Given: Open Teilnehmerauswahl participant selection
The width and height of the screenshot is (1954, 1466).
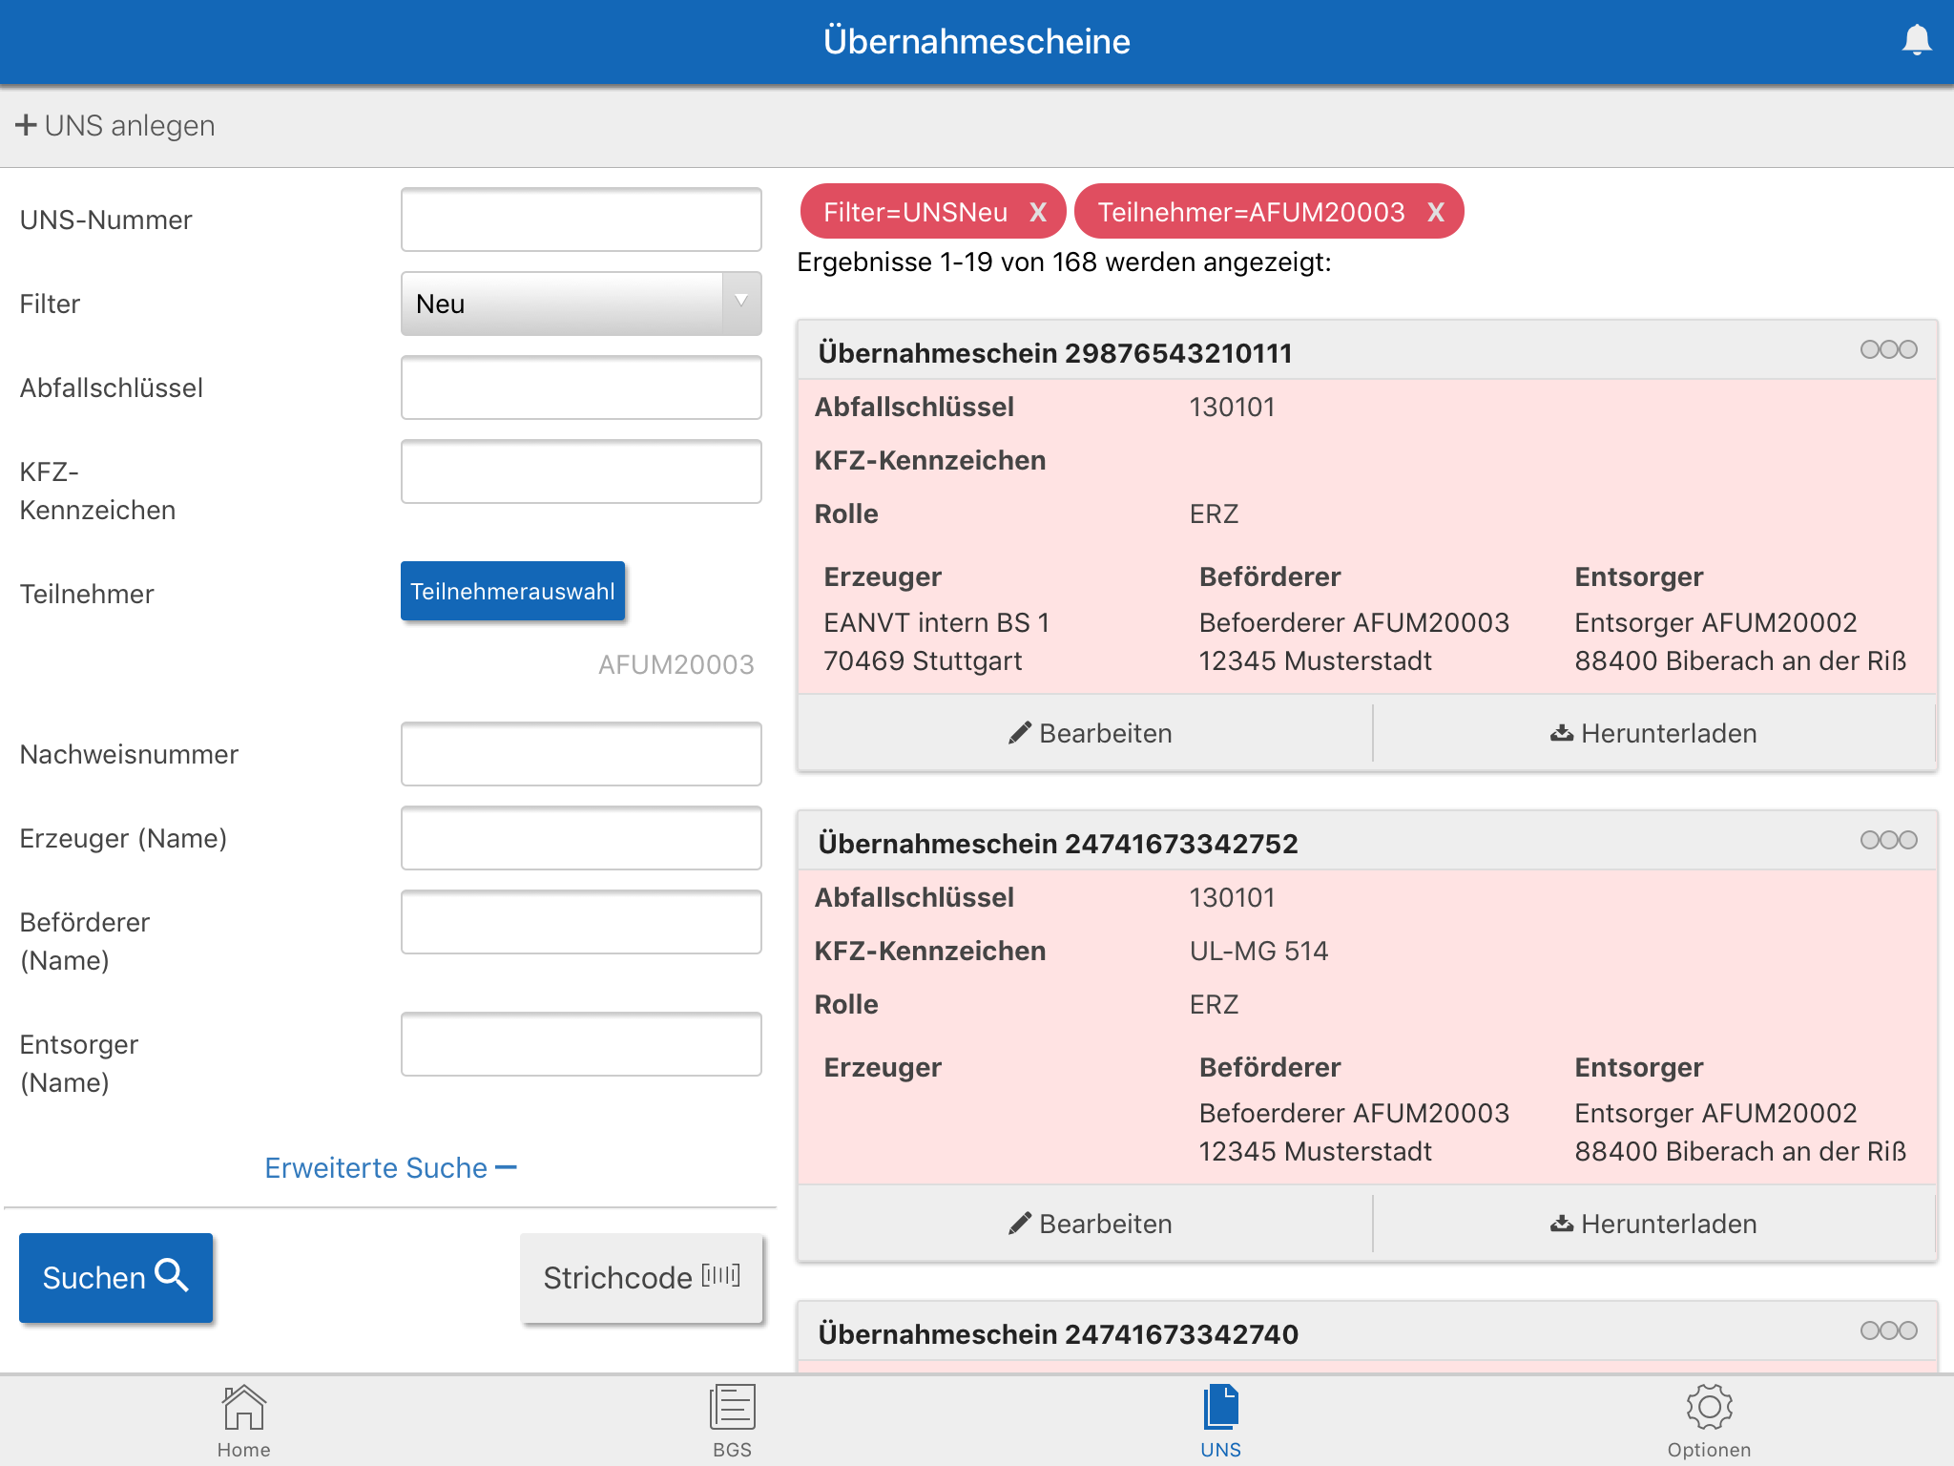Looking at the screenshot, I should (x=512, y=591).
